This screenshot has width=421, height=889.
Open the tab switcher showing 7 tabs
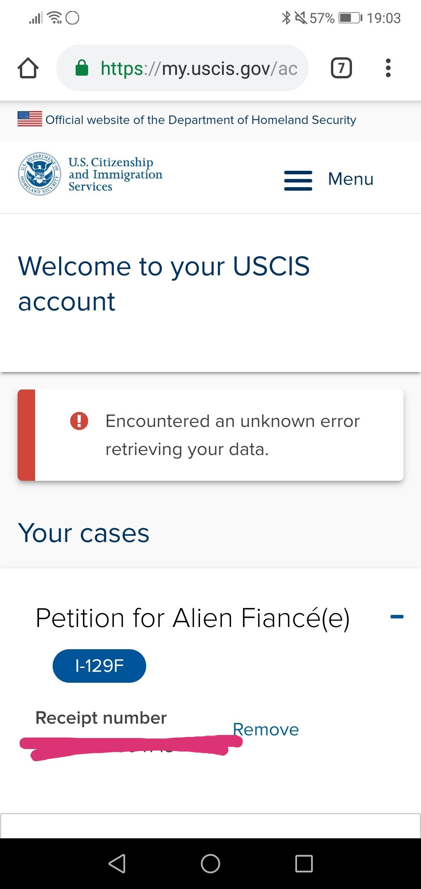point(341,68)
